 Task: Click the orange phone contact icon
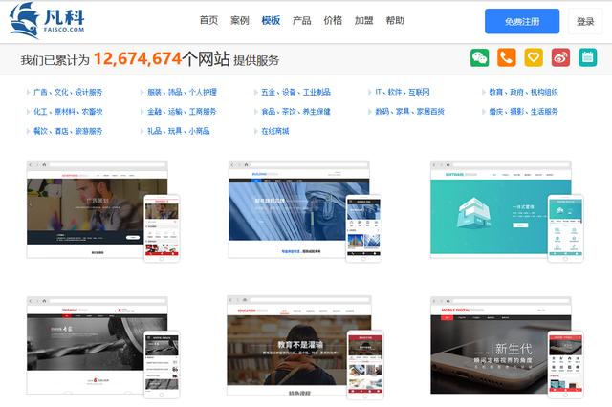pyautogui.click(x=506, y=57)
